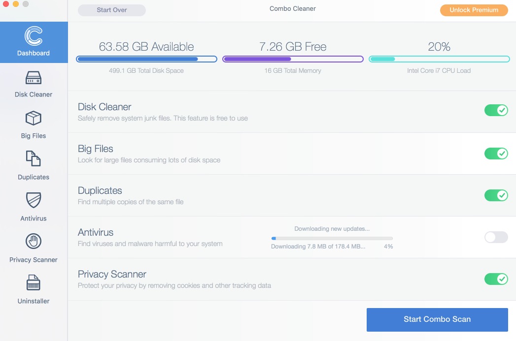Click the memory usage bar
The height and width of the screenshot is (341, 516).
pyautogui.click(x=293, y=59)
